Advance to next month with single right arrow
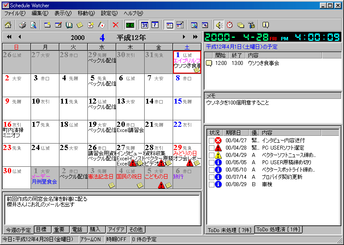This screenshot has height=245, width=344. tap(184, 37)
